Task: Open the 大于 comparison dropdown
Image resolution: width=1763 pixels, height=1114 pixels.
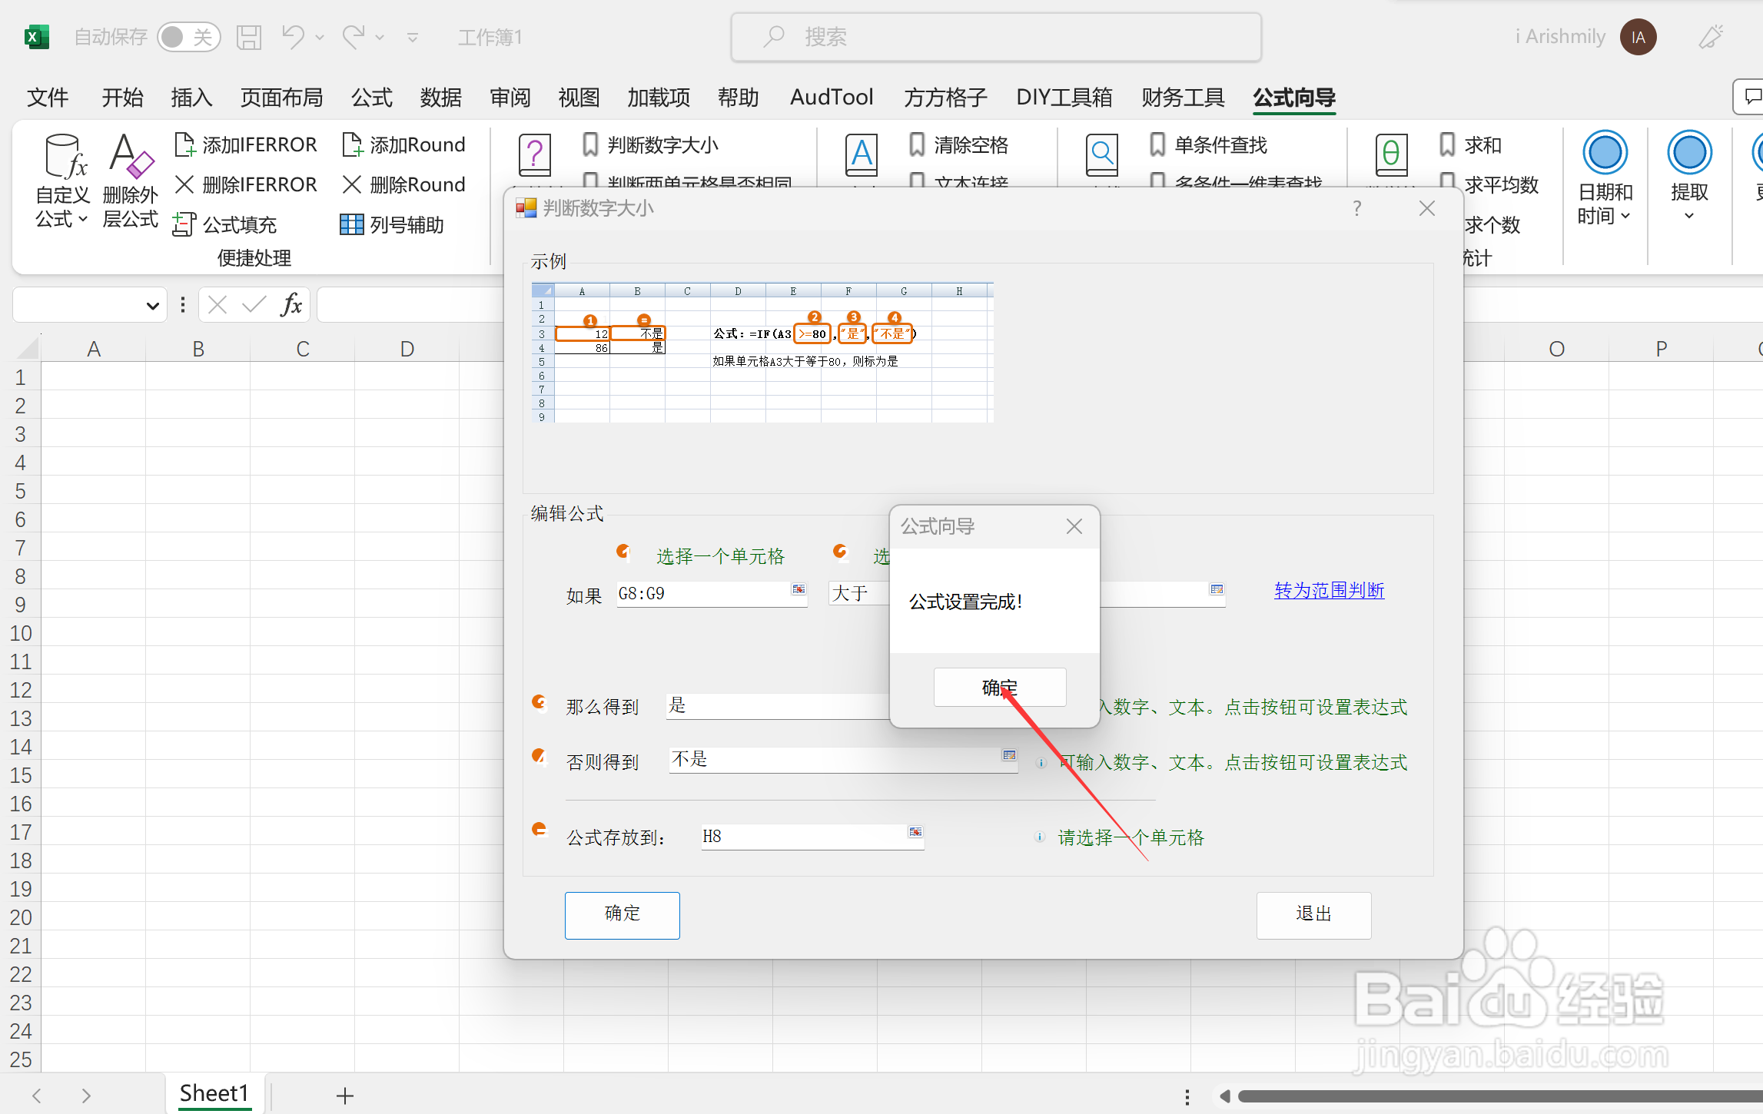Action: (x=859, y=593)
